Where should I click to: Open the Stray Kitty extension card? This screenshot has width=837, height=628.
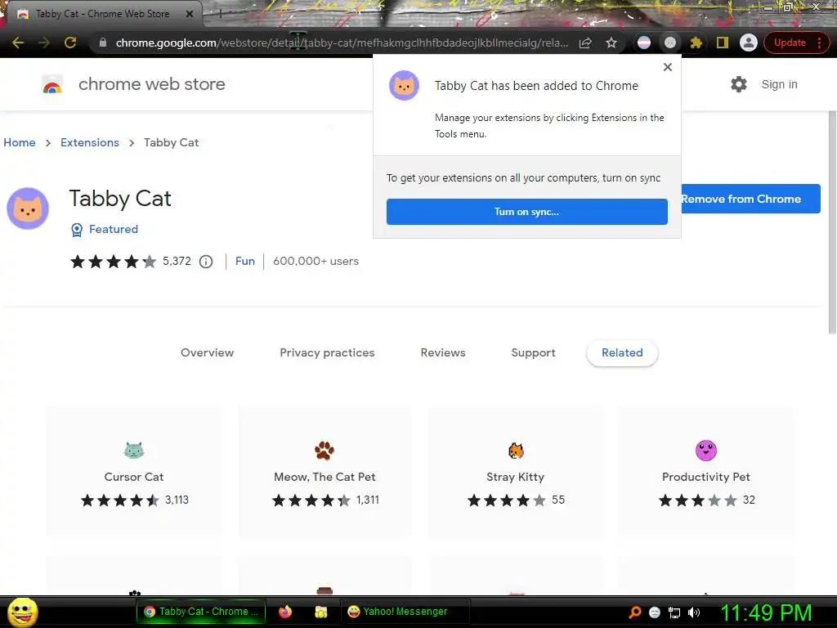point(516,472)
